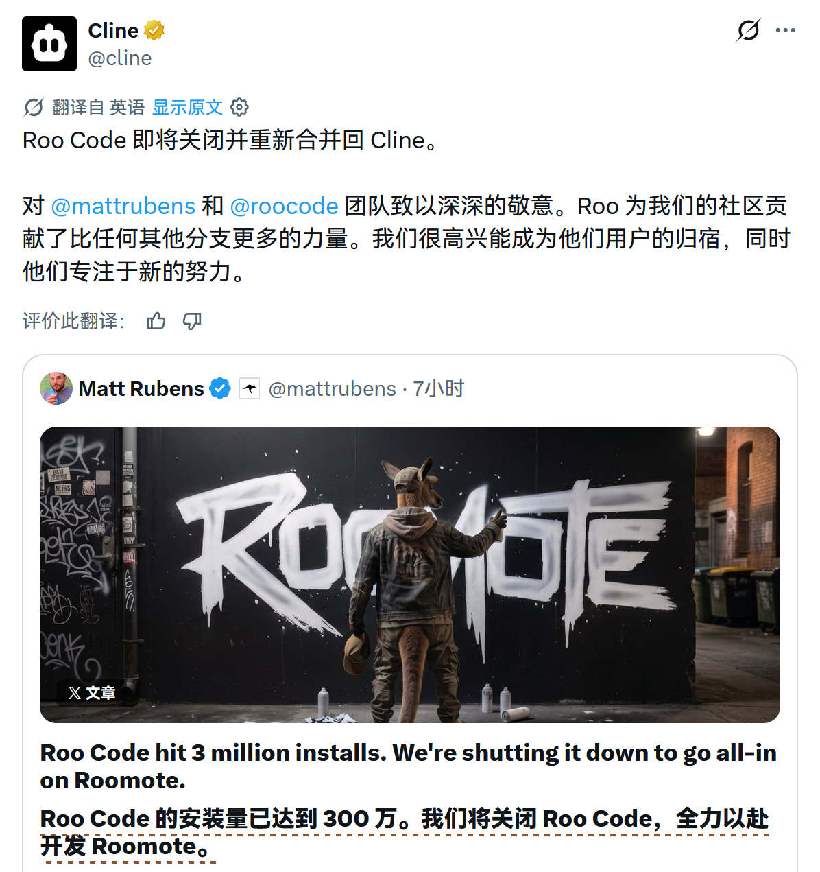The width and height of the screenshot is (820, 872).
Task: Click the translation icon before 翻译自 英语
Action: (34, 108)
